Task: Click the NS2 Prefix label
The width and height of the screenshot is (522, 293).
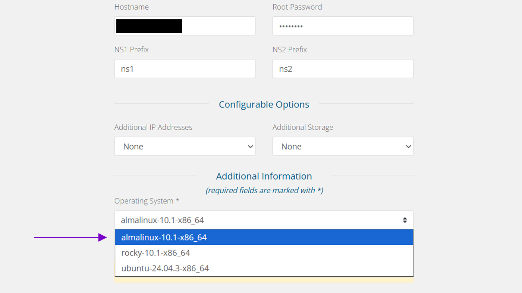Action: point(290,50)
